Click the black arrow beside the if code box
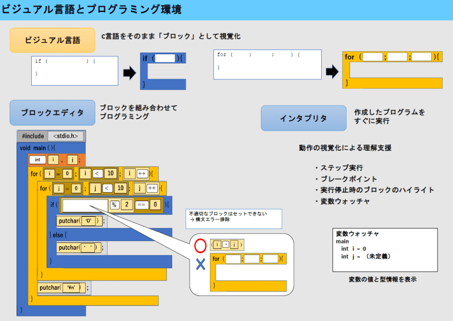 (x=130, y=72)
